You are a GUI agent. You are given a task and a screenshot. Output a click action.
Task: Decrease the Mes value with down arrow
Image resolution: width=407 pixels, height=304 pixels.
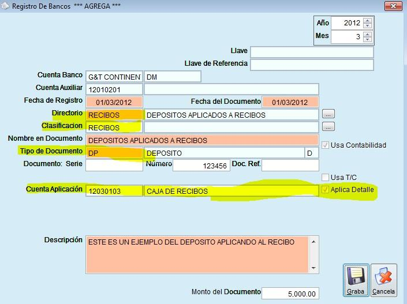click(x=367, y=40)
